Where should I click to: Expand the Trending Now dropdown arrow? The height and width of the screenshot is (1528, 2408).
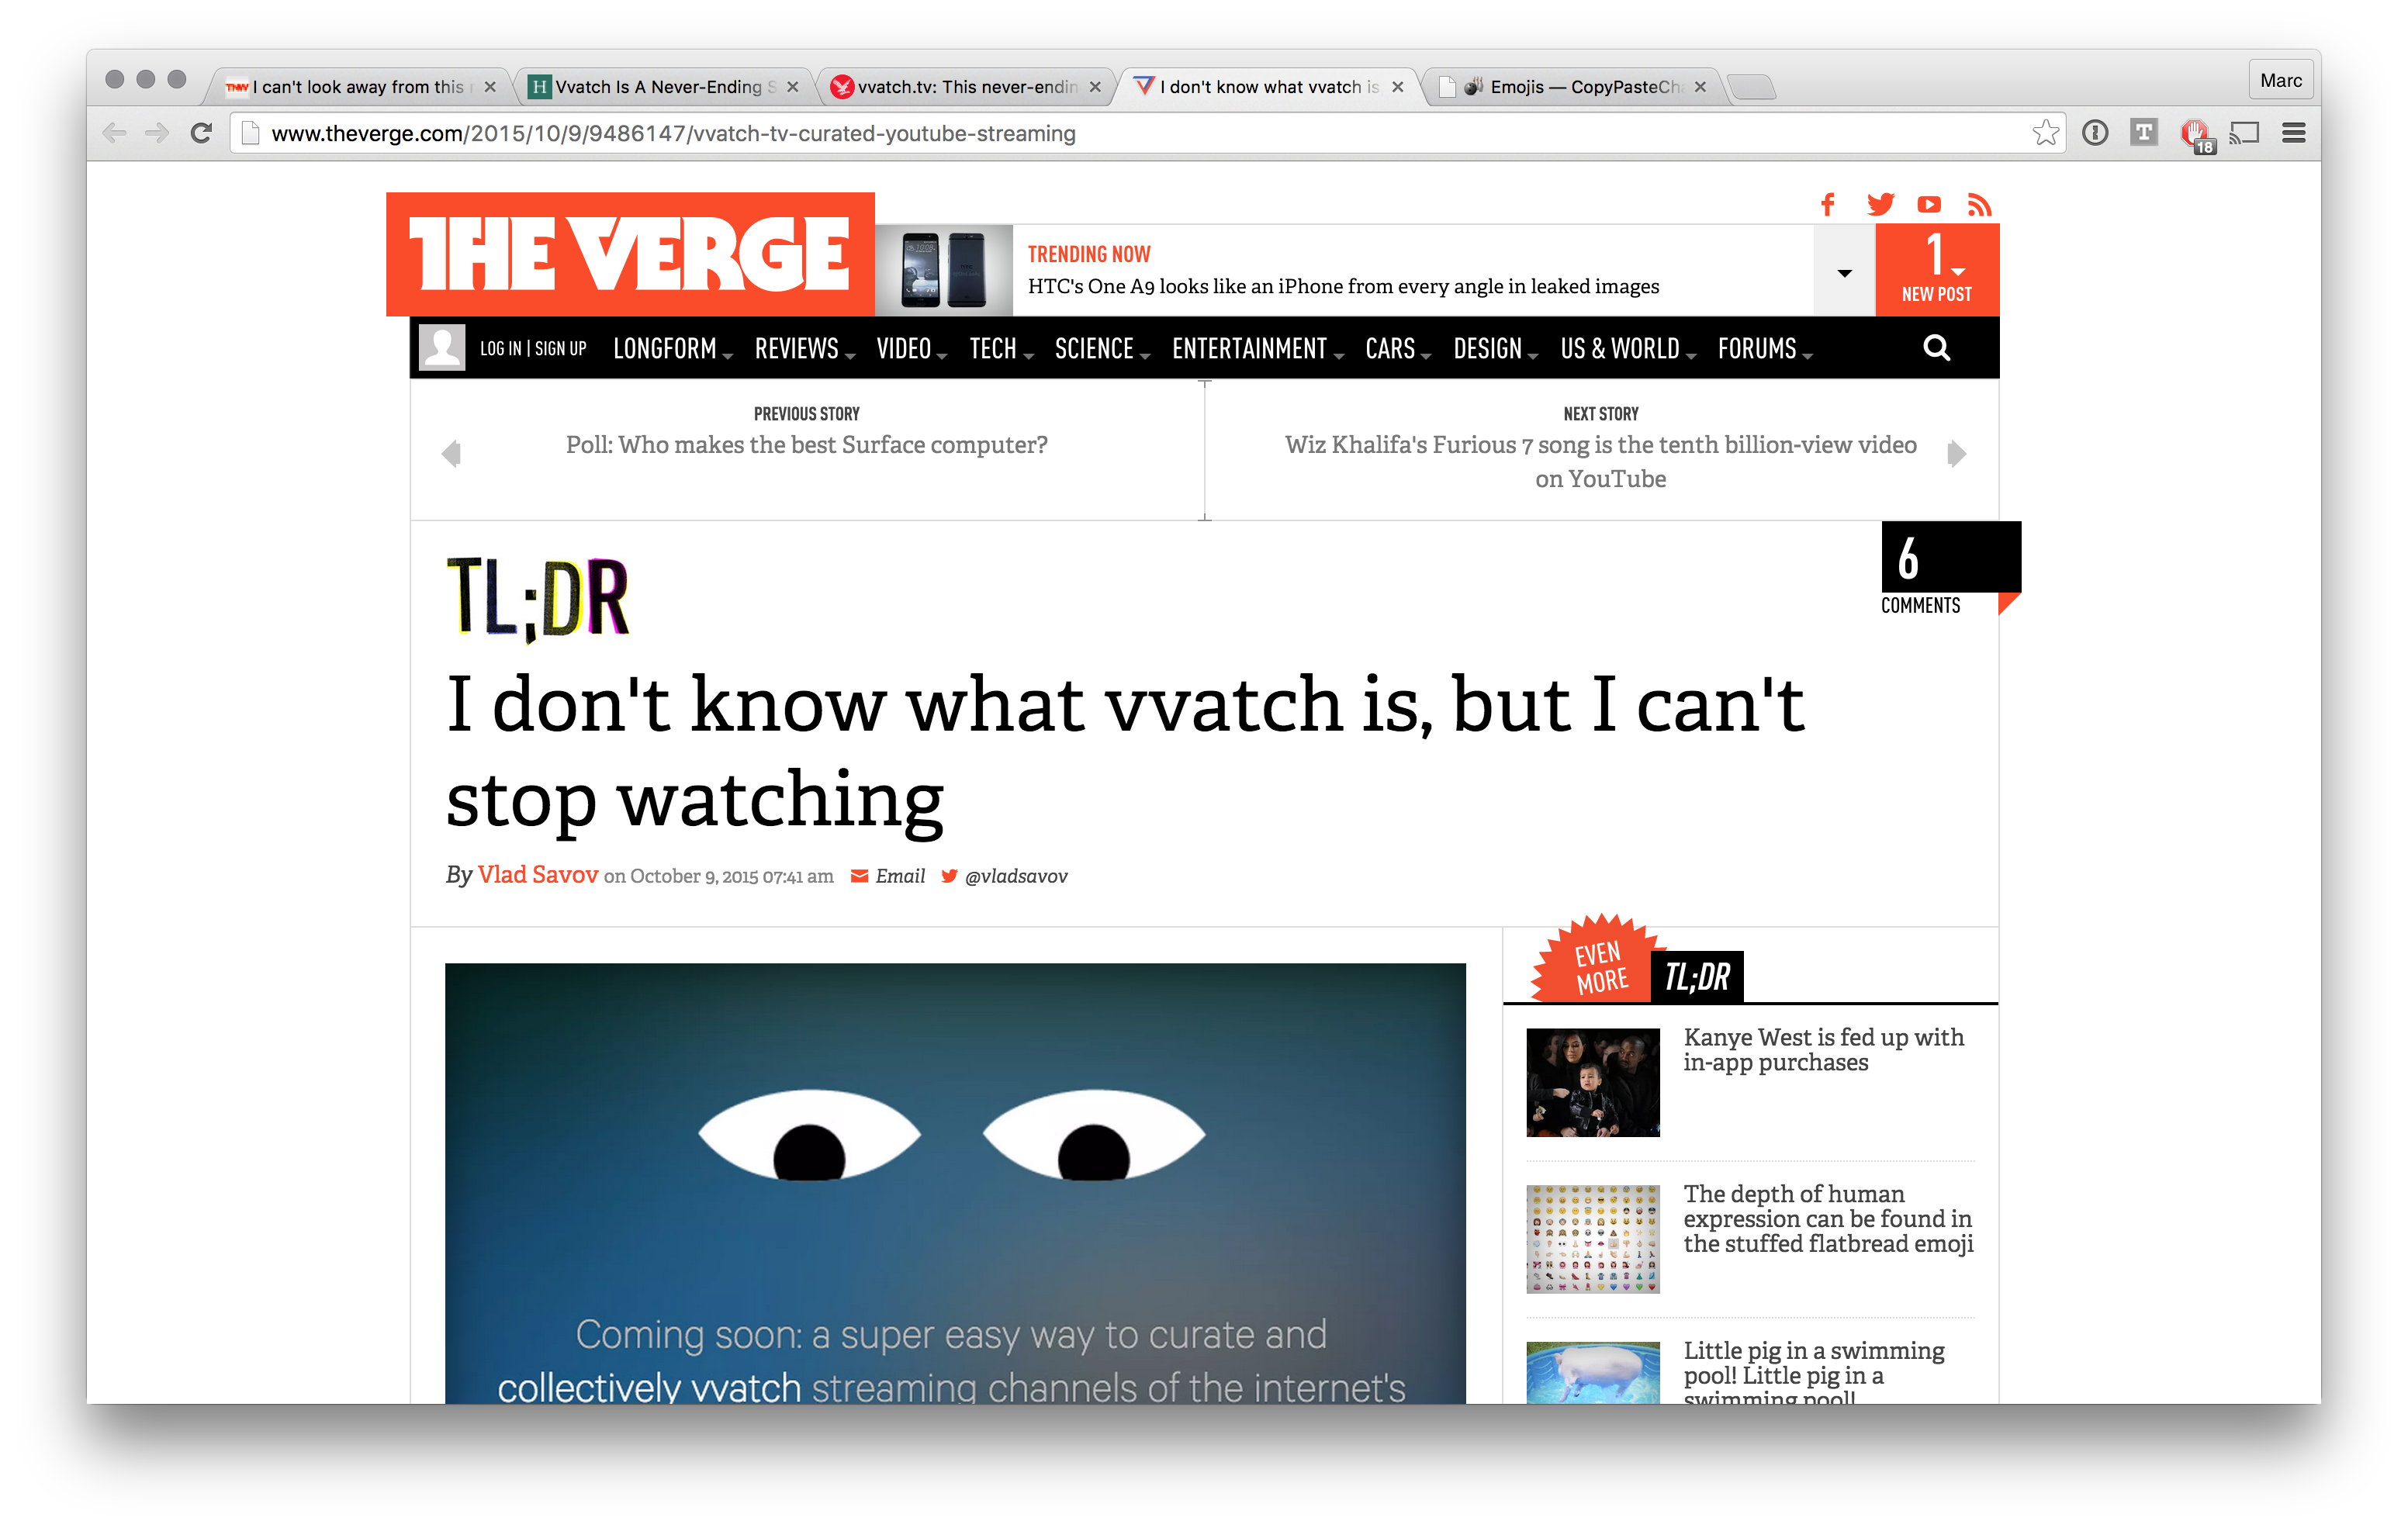tap(1844, 272)
